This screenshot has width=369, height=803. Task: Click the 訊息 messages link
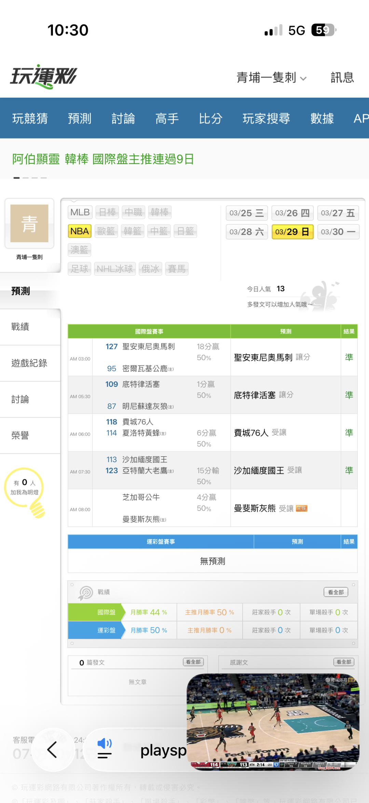tap(342, 78)
